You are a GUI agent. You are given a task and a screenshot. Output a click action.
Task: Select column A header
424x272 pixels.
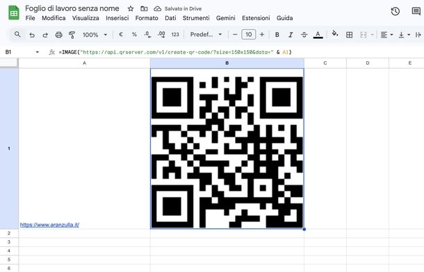84,63
